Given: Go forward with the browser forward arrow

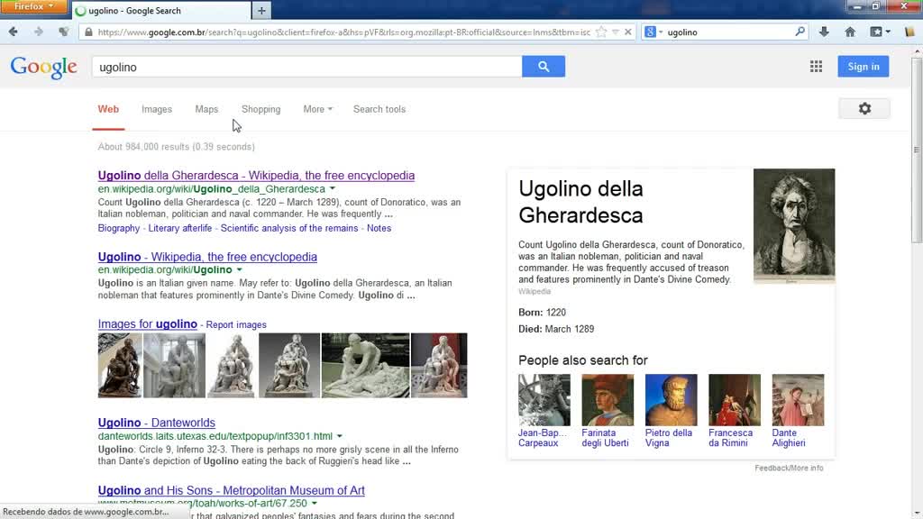Looking at the screenshot, I should (x=38, y=32).
